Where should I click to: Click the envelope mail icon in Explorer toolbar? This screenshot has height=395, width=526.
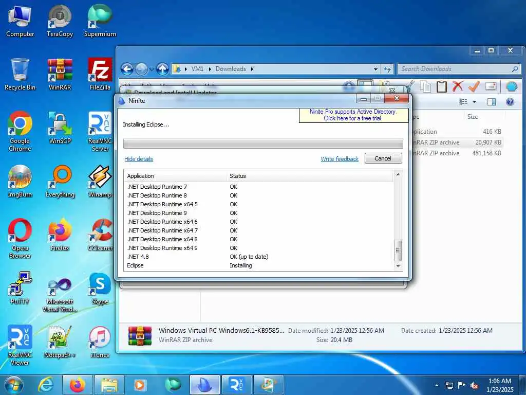491,86
